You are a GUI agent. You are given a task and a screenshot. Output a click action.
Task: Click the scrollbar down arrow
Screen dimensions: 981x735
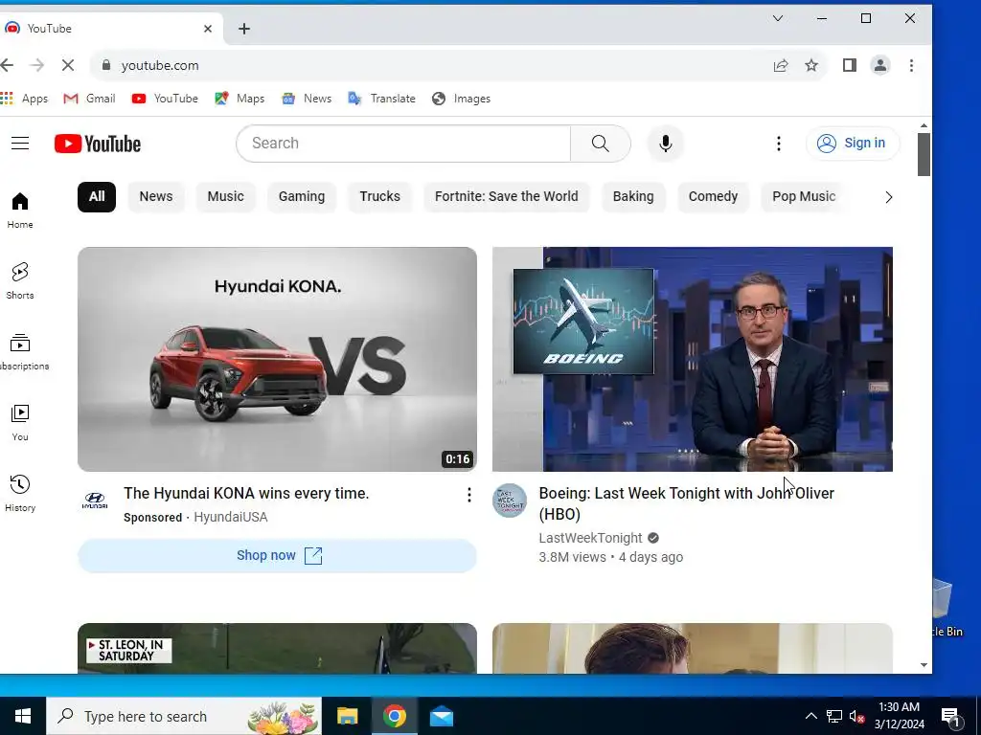924,665
